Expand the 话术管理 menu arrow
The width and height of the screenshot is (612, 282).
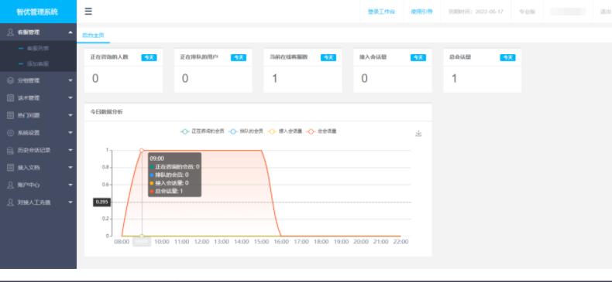tap(70, 98)
